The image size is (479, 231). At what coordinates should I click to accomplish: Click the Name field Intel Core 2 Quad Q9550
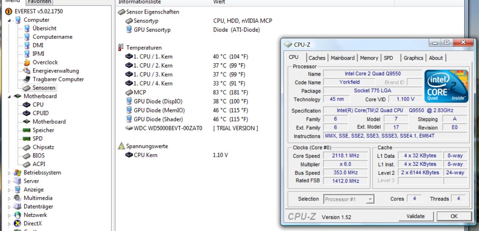point(373,73)
